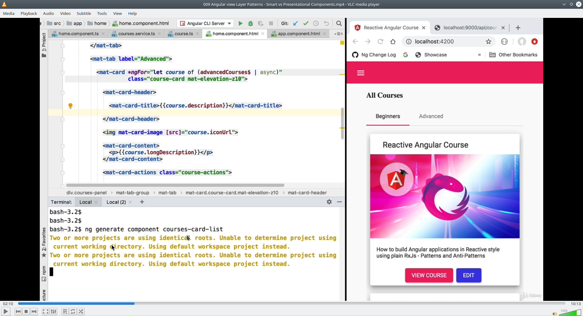Click Git commit checkmark icon
The width and height of the screenshot is (583, 316).
coord(306,23)
